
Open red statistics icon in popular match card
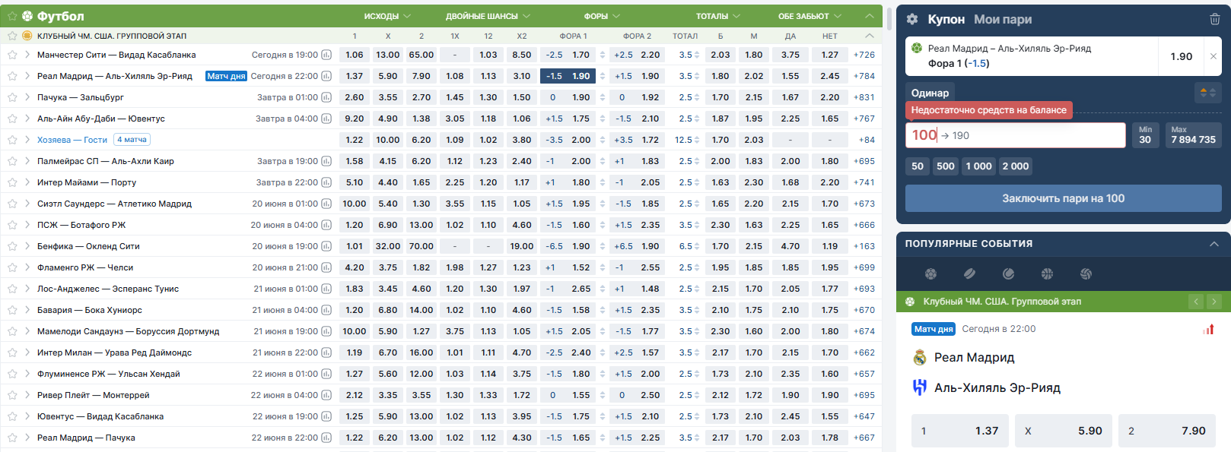(1208, 329)
